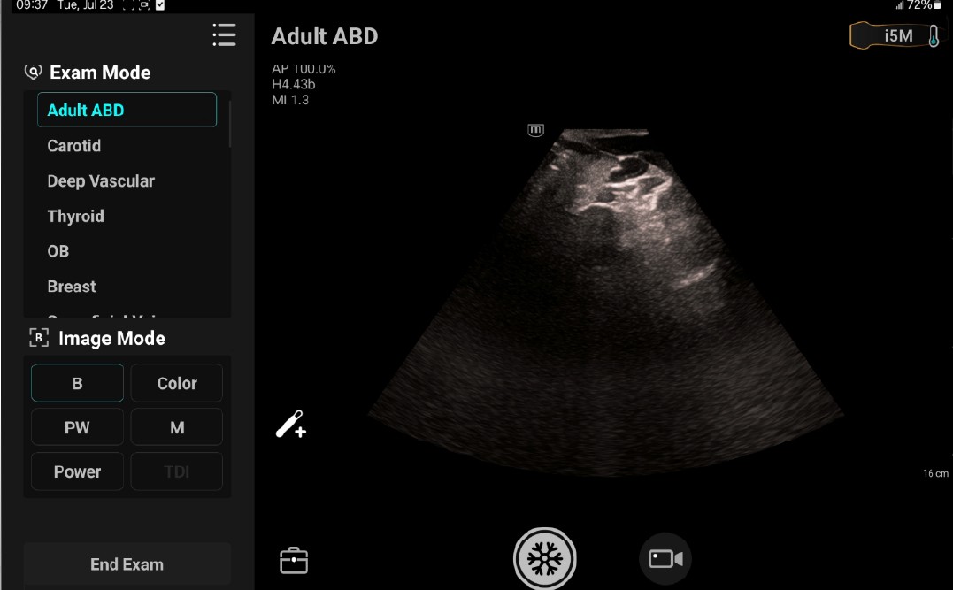Tap the freeze snowflake button
The width and height of the screenshot is (953, 590).
[544, 559]
